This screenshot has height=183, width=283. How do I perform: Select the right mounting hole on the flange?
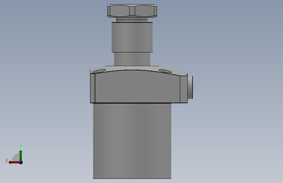(165, 71)
